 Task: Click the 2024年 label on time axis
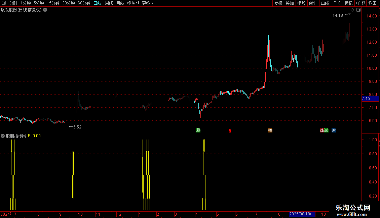(x=7, y=214)
